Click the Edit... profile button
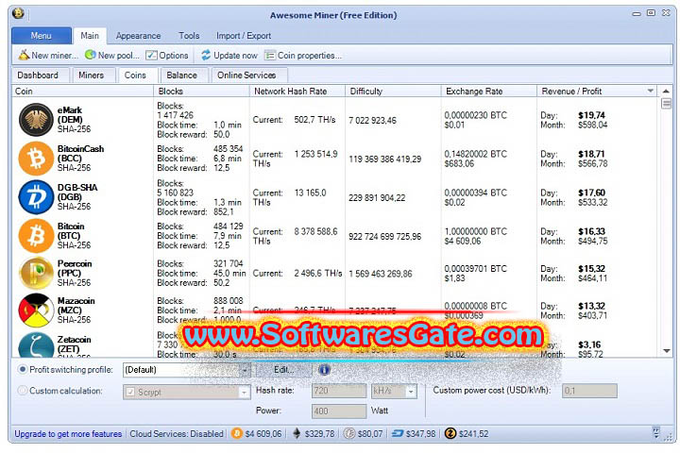 coord(283,370)
